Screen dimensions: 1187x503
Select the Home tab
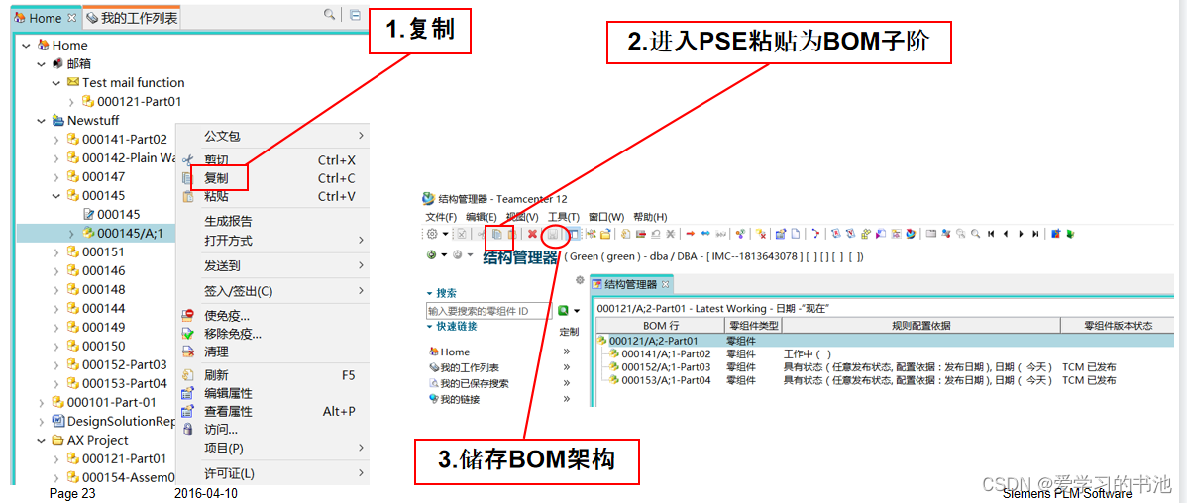click(x=46, y=18)
